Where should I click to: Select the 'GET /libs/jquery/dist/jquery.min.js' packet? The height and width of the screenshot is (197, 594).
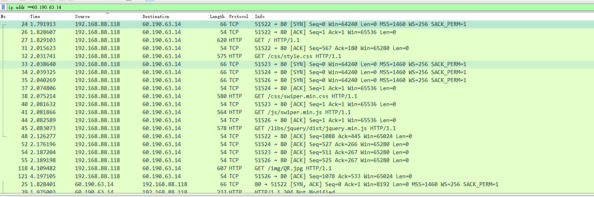tap(297, 128)
